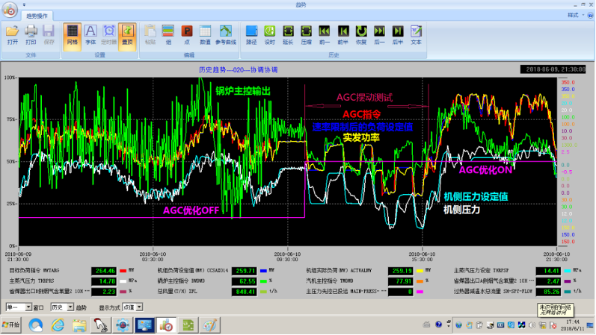Click the red 目标负荷指令 color swatch
The width and height of the screenshot is (596, 335).
tap(122, 270)
